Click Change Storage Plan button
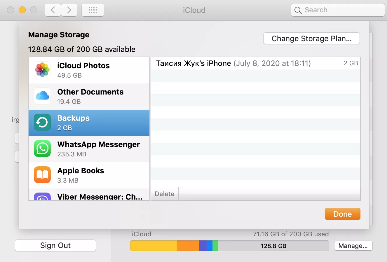This screenshot has height=262, width=387. pos(311,39)
